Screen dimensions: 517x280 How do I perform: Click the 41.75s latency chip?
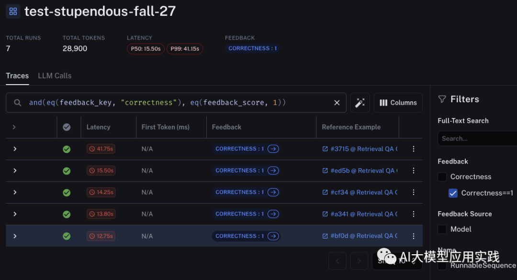point(101,149)
